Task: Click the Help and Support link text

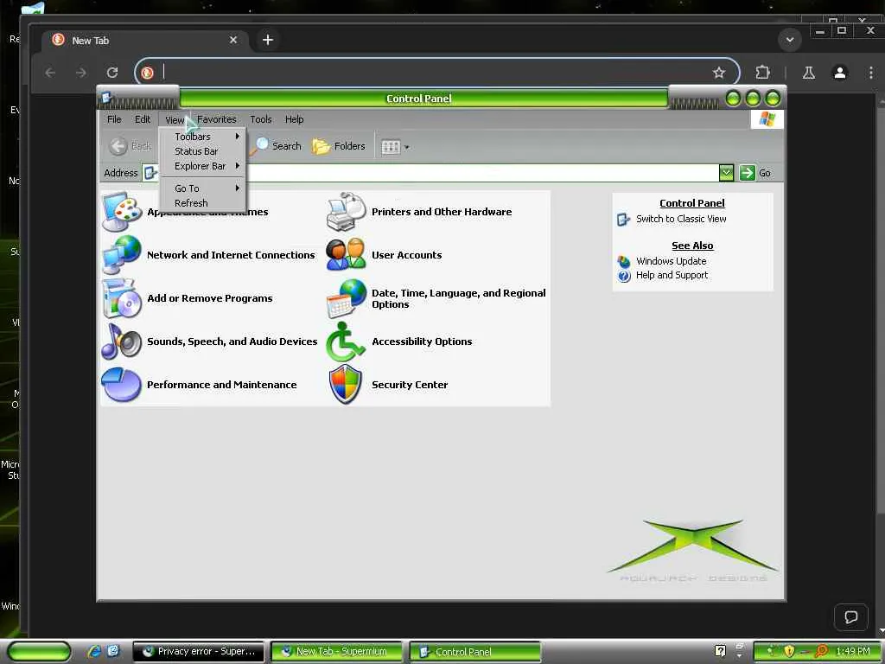Action: 672,275
